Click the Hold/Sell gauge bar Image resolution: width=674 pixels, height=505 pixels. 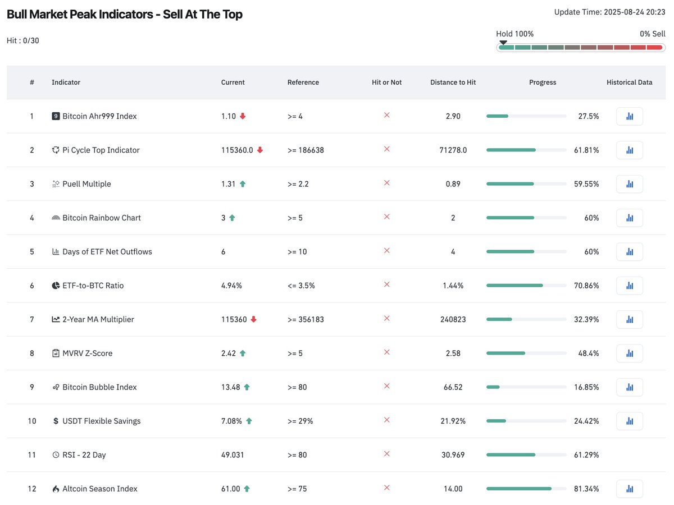[x=580, y=47]
